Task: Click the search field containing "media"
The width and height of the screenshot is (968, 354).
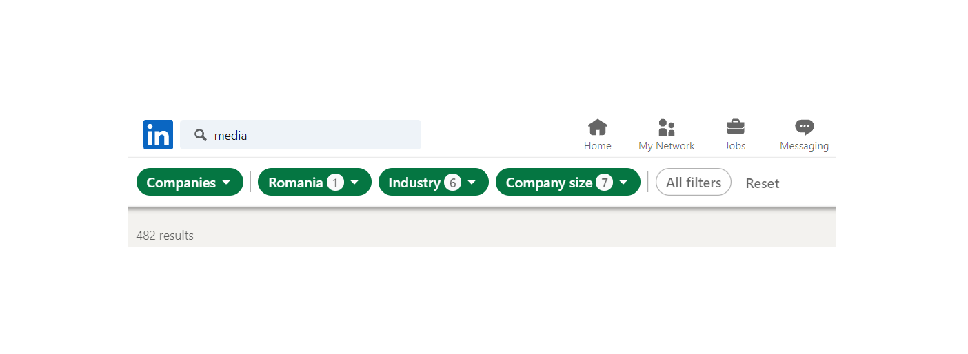Action: pos(310,135)
